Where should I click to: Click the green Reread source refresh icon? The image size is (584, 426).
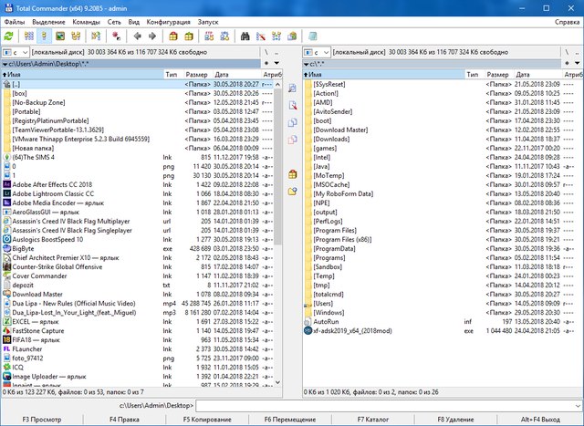click(x=10, y=36)
